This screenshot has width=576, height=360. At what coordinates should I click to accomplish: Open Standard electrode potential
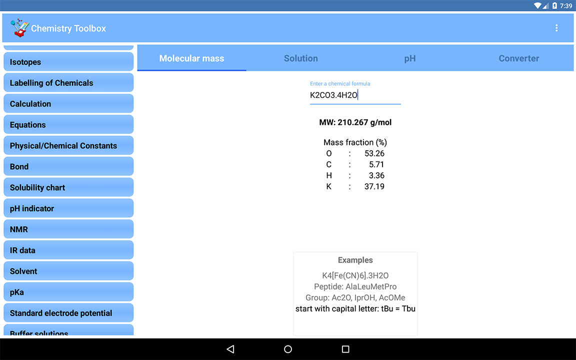click(68, 313)
